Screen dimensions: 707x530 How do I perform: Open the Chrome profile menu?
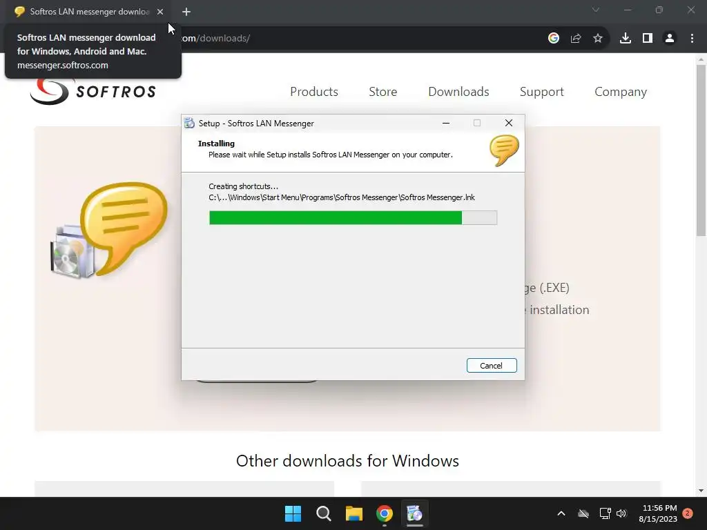click(670, 39)
